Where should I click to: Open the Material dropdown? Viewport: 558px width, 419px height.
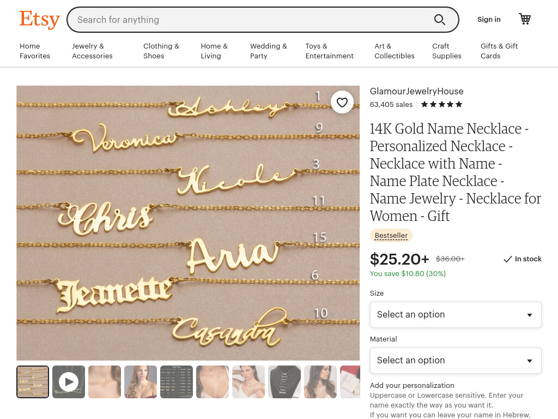(x=456, y=361)
